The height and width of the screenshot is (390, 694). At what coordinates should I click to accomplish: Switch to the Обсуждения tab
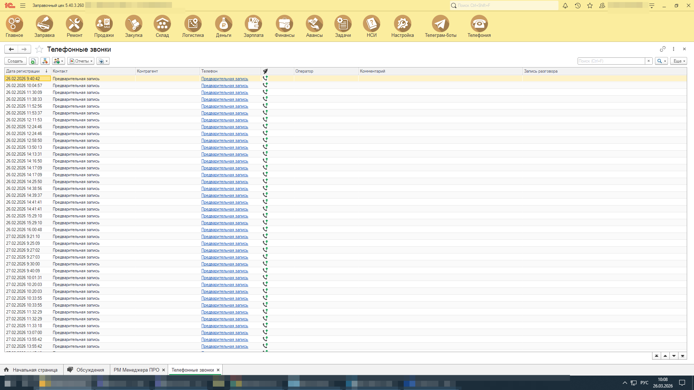90,370
